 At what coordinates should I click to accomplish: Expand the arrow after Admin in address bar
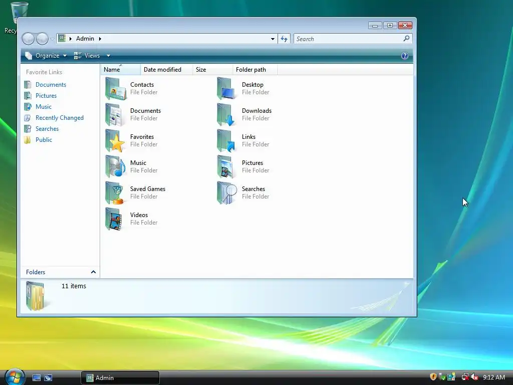coord(100,39)
